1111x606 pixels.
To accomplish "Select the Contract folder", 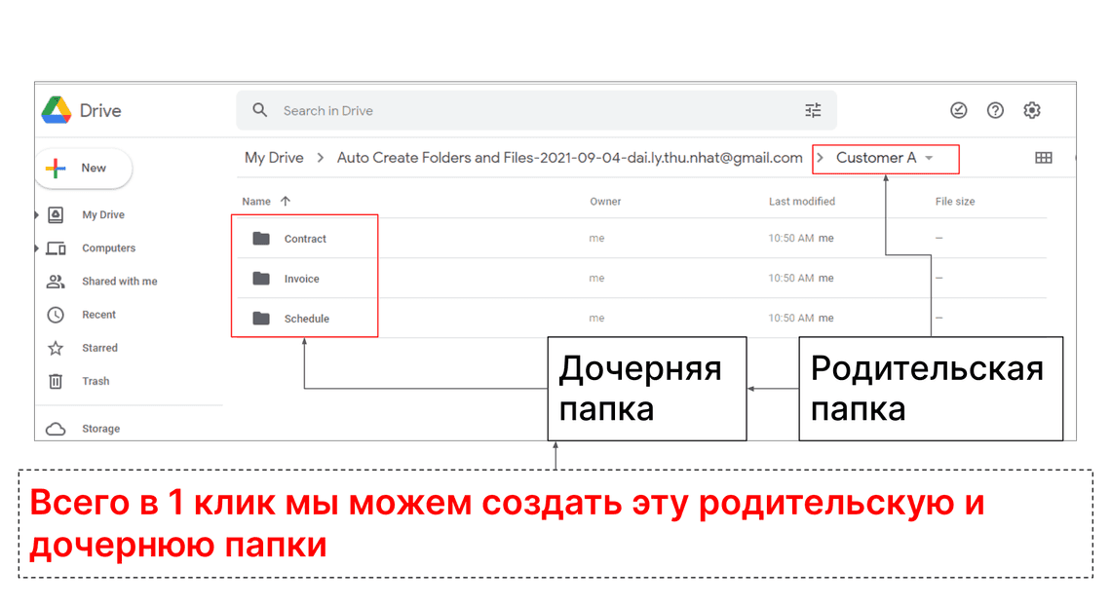I will coord(305,239).
